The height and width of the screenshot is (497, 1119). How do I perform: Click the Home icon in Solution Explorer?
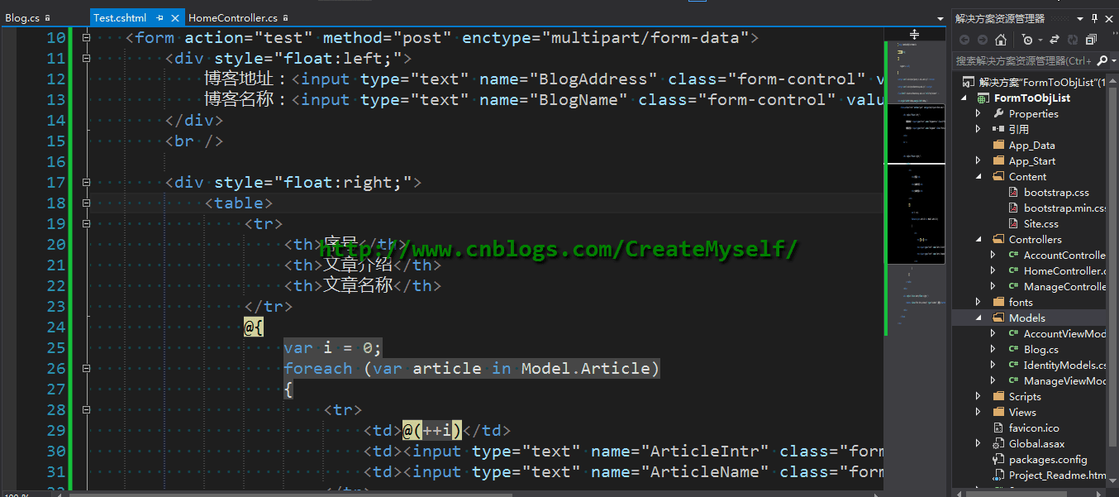tap(1001, 40)
